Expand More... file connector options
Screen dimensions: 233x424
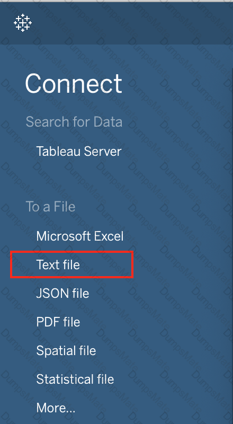56,408
